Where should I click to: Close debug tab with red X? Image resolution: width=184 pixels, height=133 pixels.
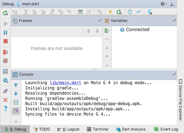click(x=6, y=100)
